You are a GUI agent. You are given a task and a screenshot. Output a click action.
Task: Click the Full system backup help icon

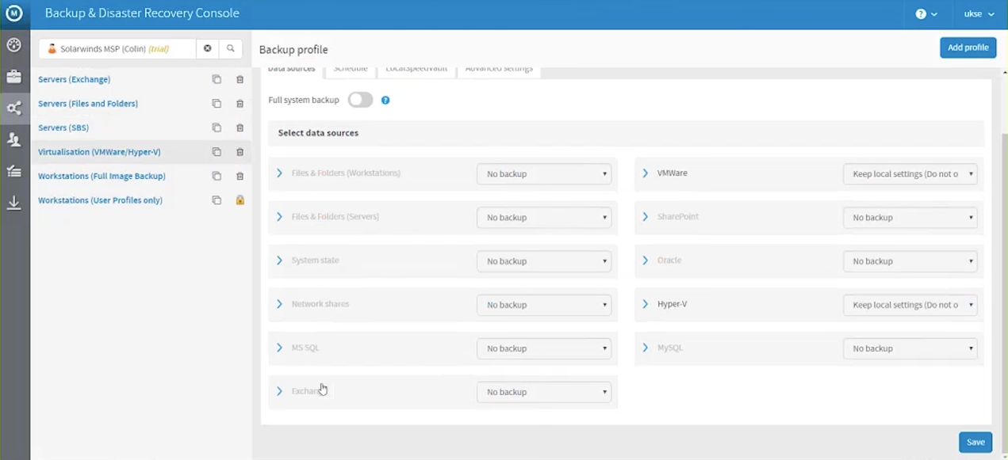[385, 101]
